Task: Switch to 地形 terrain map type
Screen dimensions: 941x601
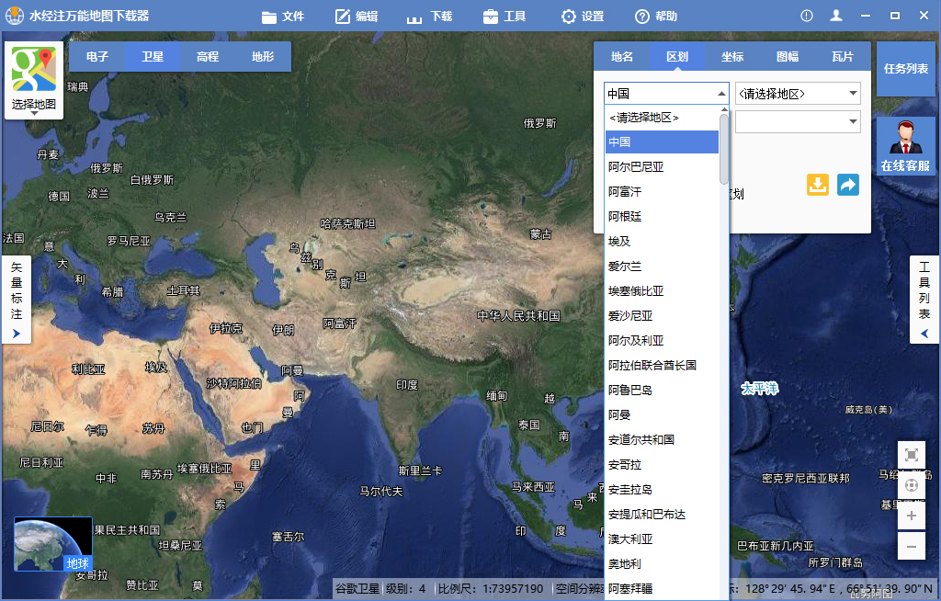Action: point(260,56)
